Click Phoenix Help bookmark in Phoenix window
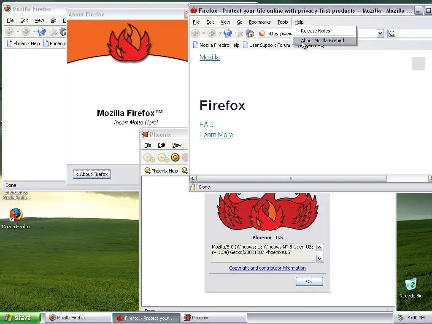 click(x=161, y=171)
